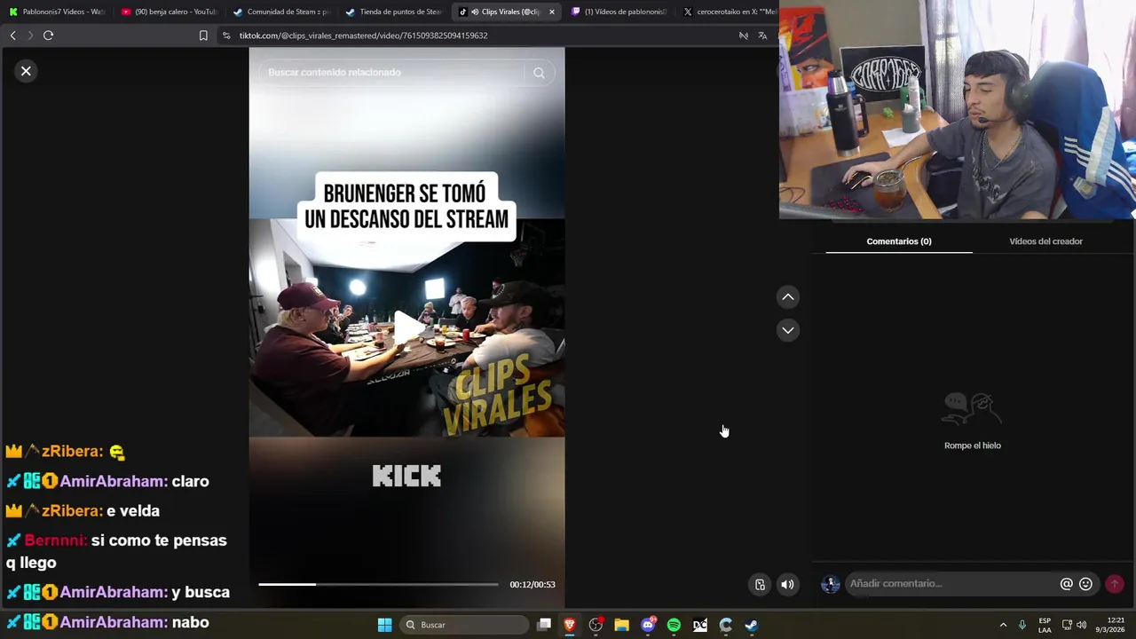Switch ESP LAA keyboard language

click(1045, 625)
